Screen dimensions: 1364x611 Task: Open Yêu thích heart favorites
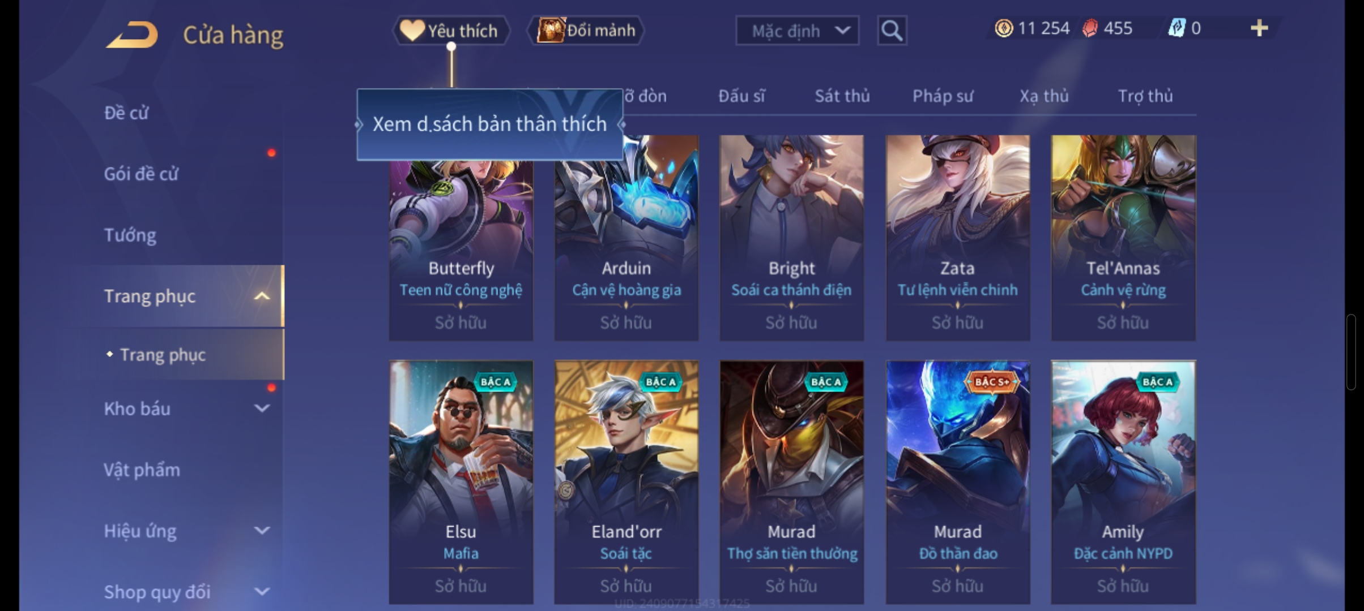coord(451,31)
